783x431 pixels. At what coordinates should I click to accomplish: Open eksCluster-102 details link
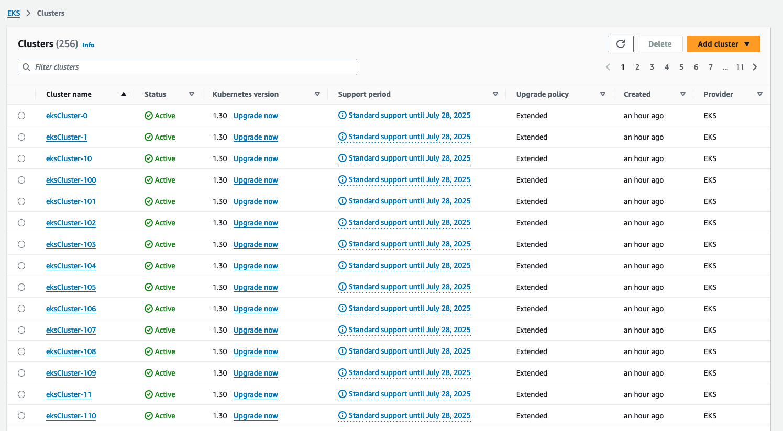[x=71, y=223]
